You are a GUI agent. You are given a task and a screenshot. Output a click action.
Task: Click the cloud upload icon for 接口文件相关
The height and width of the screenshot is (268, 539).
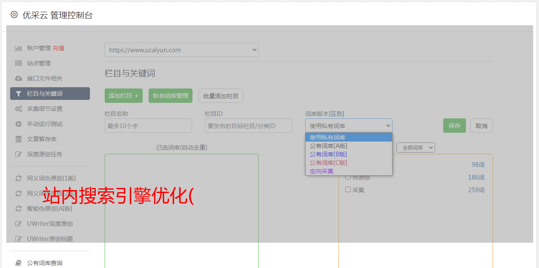18,78
